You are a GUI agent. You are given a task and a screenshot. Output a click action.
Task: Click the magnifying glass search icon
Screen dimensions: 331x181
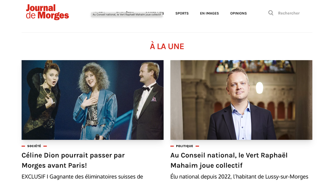click(271, 13)
